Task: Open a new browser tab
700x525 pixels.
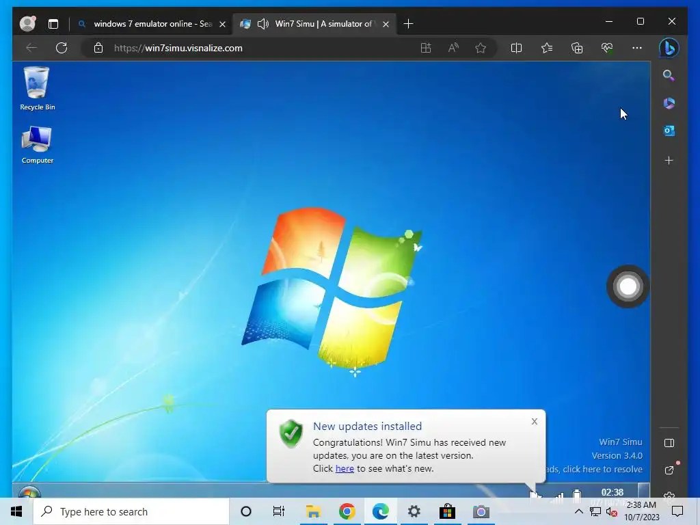Action: [x=408, y=24]
